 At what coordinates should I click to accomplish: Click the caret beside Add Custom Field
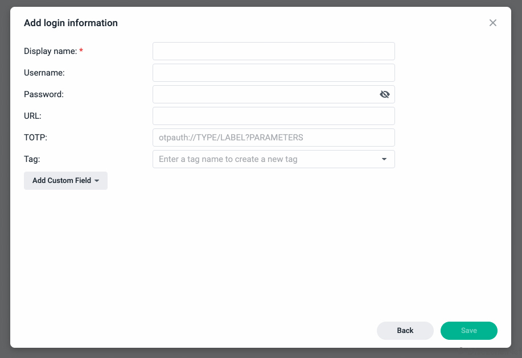97,181
